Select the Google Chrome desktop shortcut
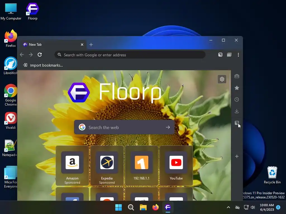Image resolution: width=286 pixels, height=214 pixels. tap(10, 95)
